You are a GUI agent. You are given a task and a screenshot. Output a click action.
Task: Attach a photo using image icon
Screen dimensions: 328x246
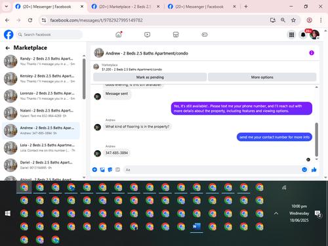(x=102, y=170)
